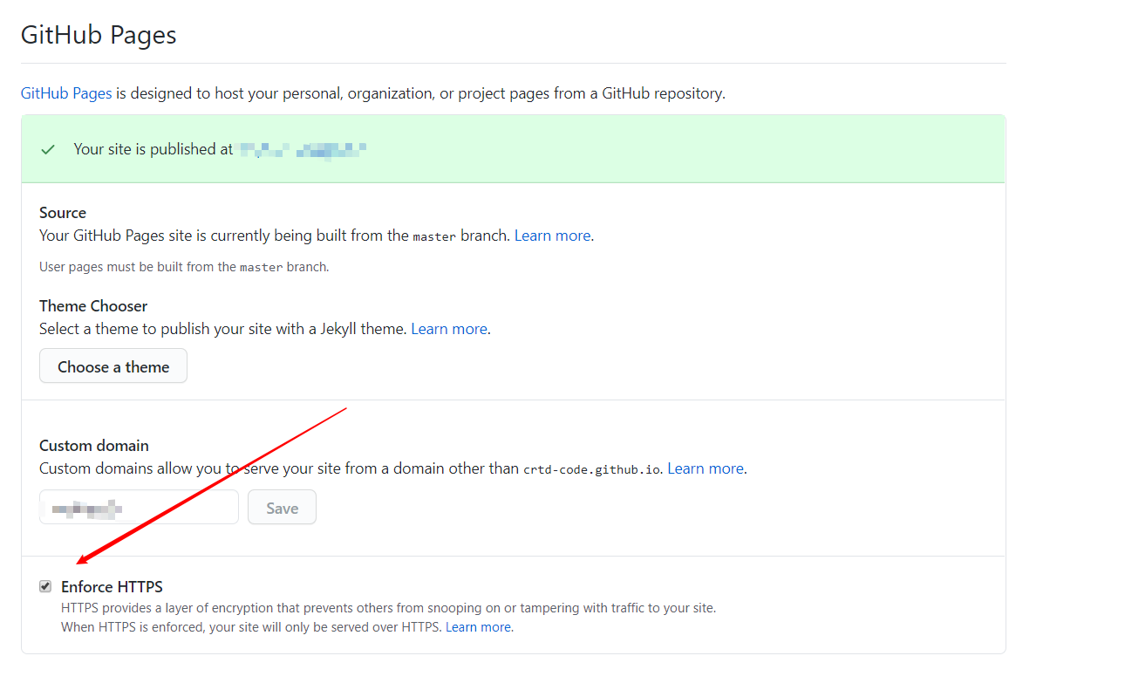Image resolution: width=1125 pixels, height=697 pixels.
Task: Click the Choose a theme button
Action: coord(113,366)
